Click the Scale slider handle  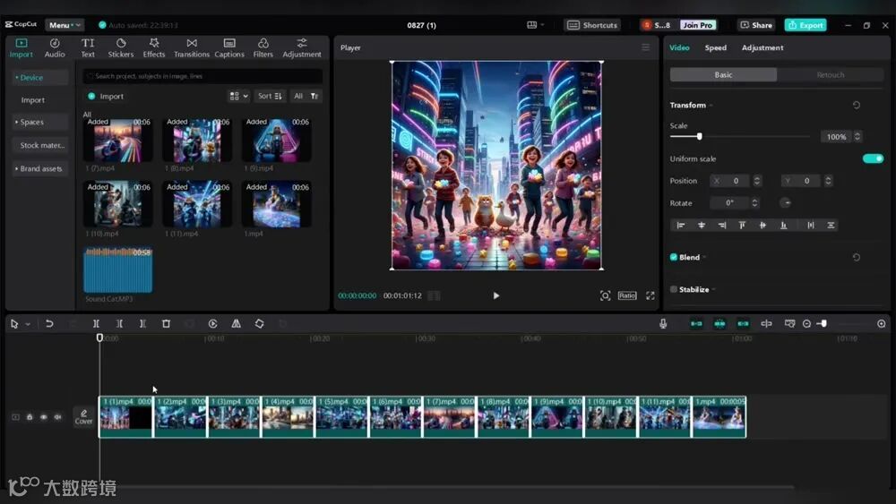click(699, 136)
